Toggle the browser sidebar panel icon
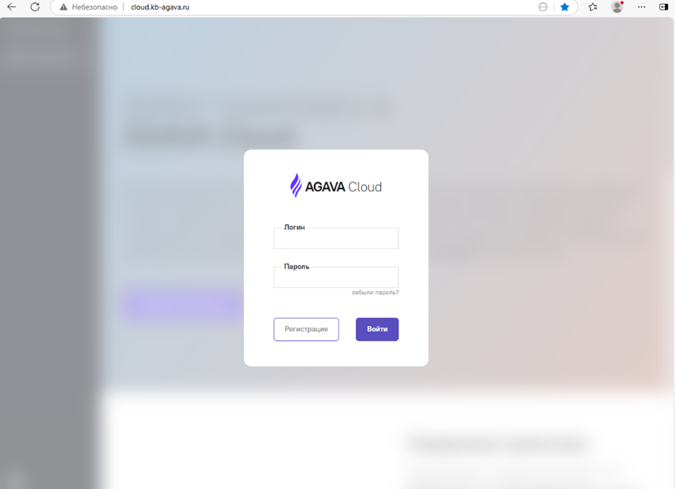Image resolution: width=675 pixels, height=489 pixels. tap(664, 7)
